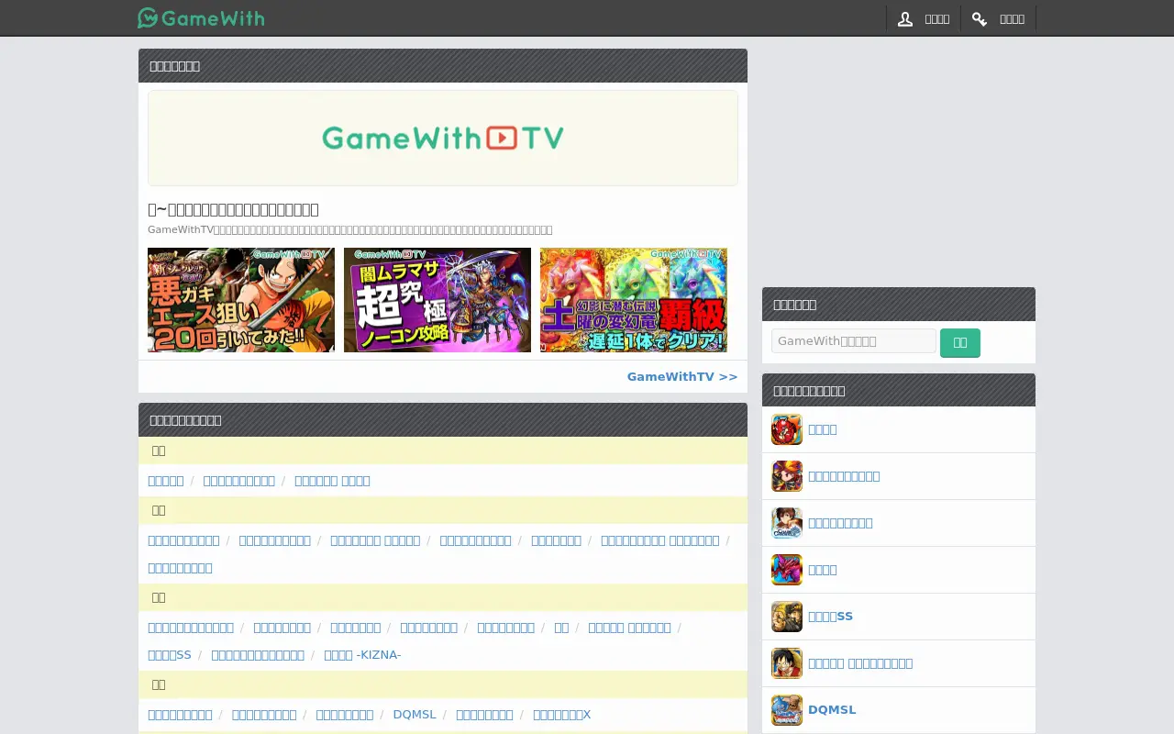This screenshot has height=734, width=1174.
Task: Click the person silhouette icon in header
Action: pyautogui.click(x=905, y=18)
